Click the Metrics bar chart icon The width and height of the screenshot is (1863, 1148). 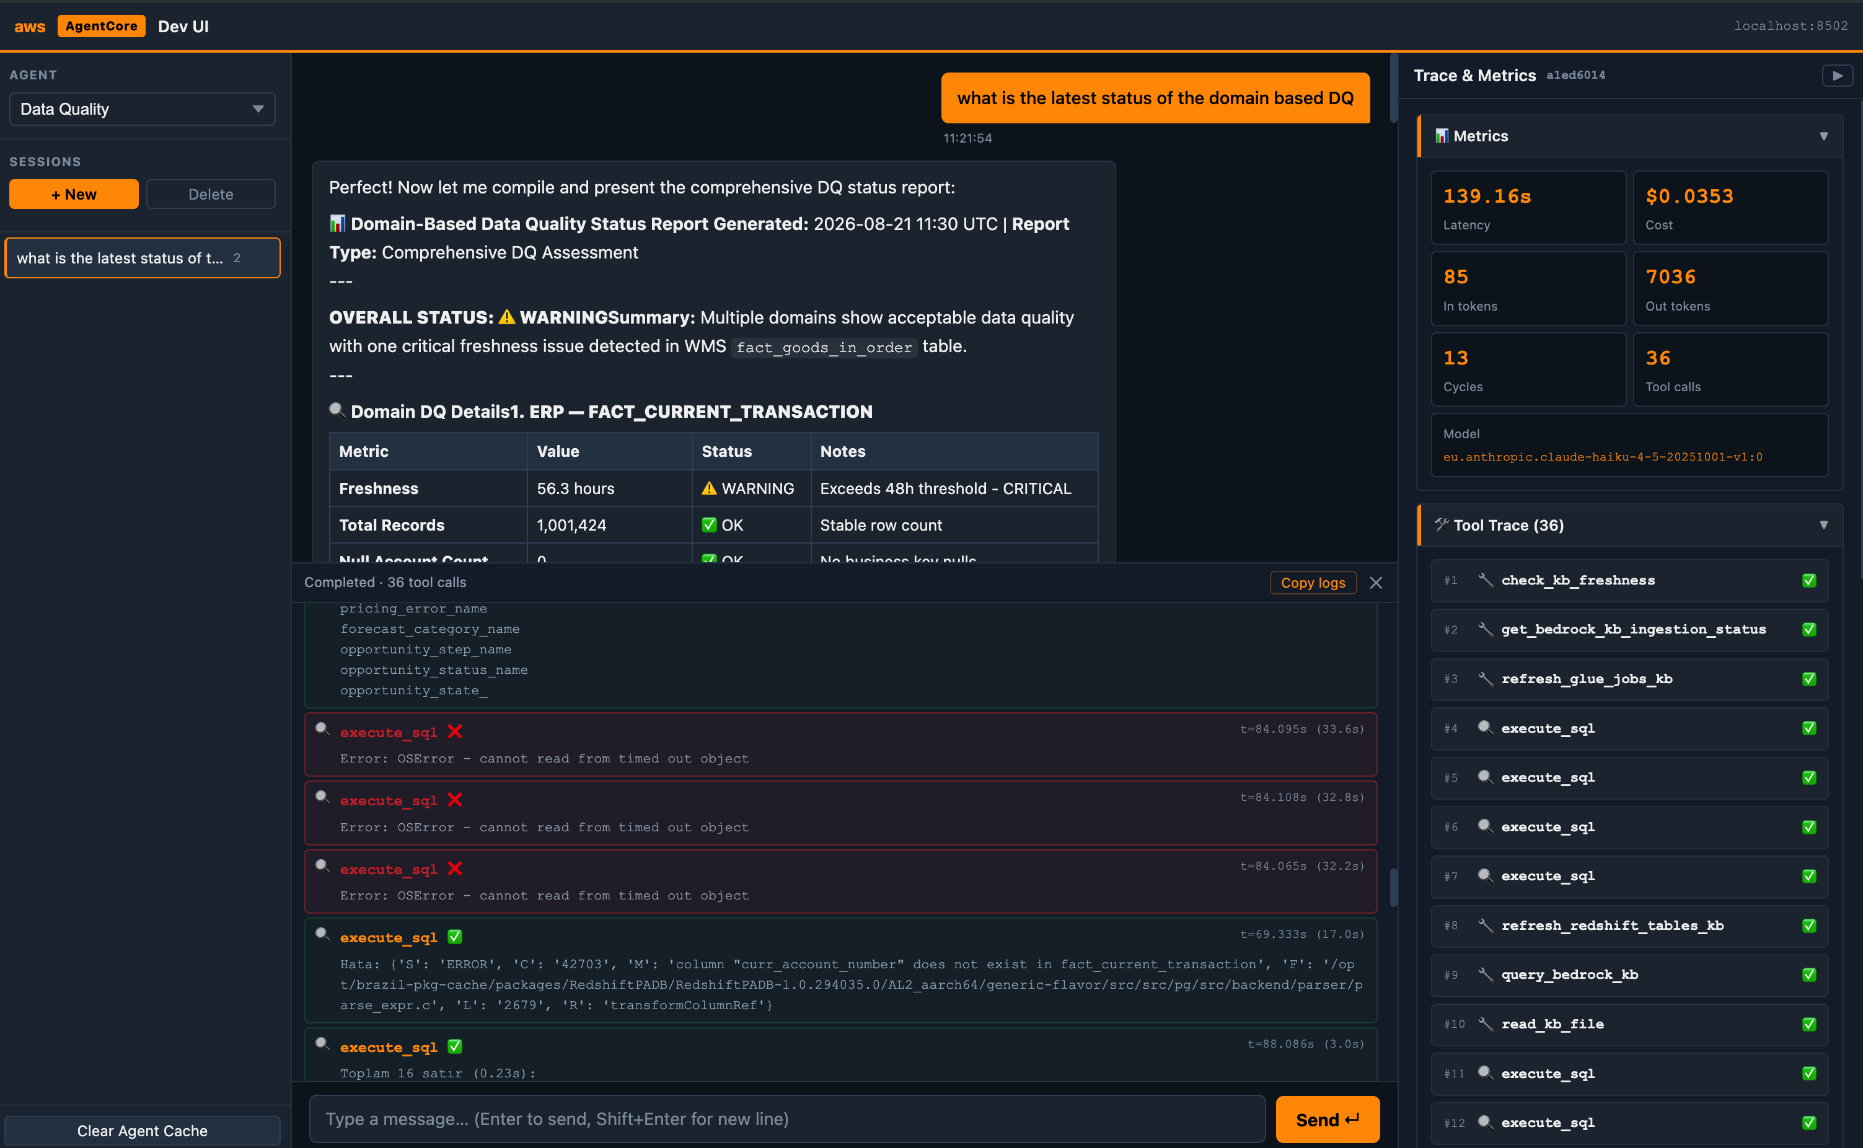(x=1442, y=136)
